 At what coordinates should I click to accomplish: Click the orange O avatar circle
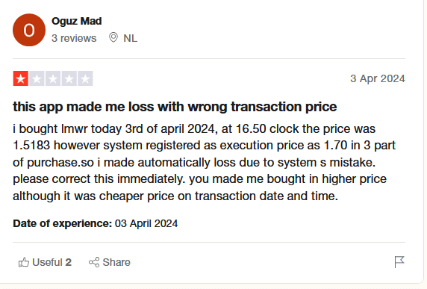click(x=29, y=30)
